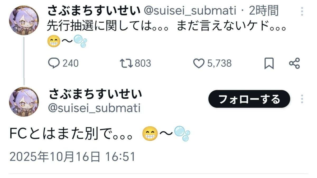Click the display name above the FC tweet
317x178 pixels.
click(96, 94)
